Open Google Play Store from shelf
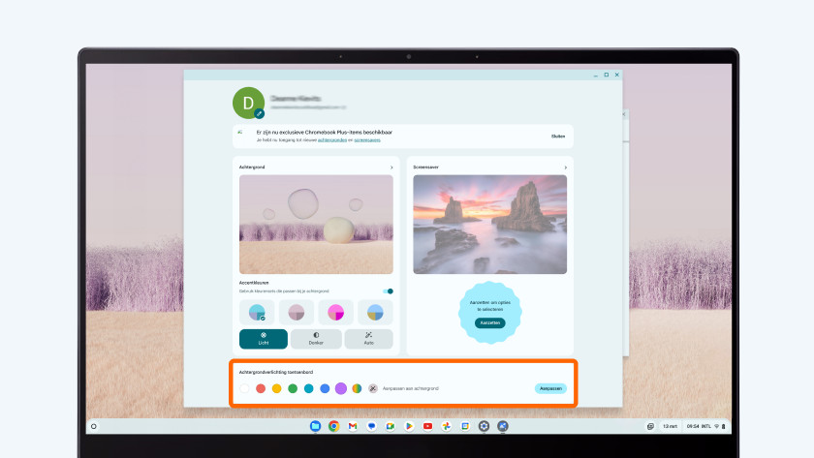Viewport: 814px width, 458px height. coord(409,426)
